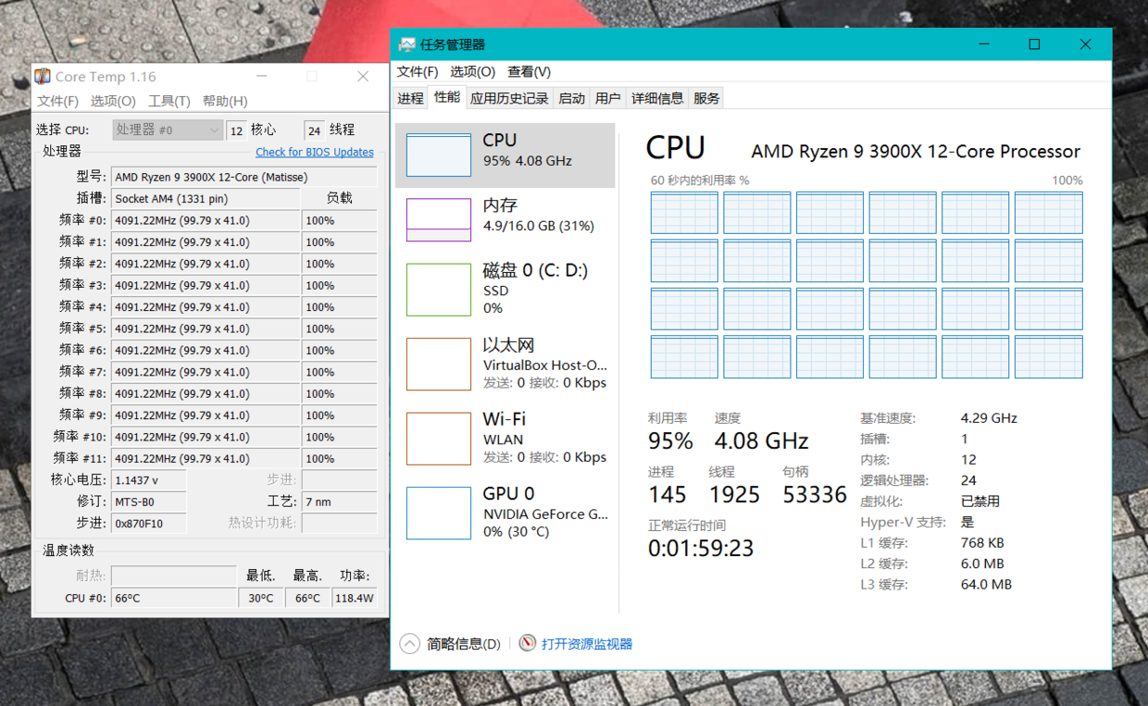Click the thread count field showing 24
The width and height of the screenshot is (1148, 706).
pyautogui.click(x=315, y=130)
